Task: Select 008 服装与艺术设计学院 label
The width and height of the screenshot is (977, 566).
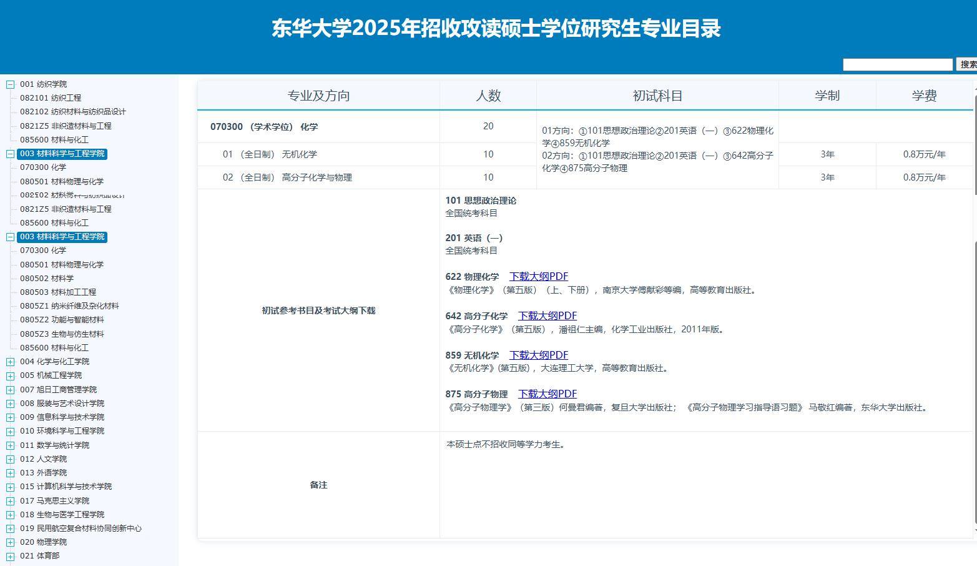Action: (x=62, y=404)
